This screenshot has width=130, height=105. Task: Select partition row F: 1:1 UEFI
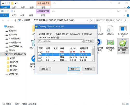[x=64, y=52]
